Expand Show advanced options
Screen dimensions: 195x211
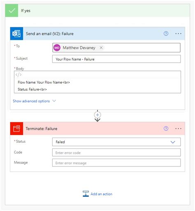point(34,101)
